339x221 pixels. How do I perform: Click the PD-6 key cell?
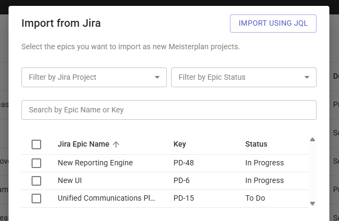[181, 180]
